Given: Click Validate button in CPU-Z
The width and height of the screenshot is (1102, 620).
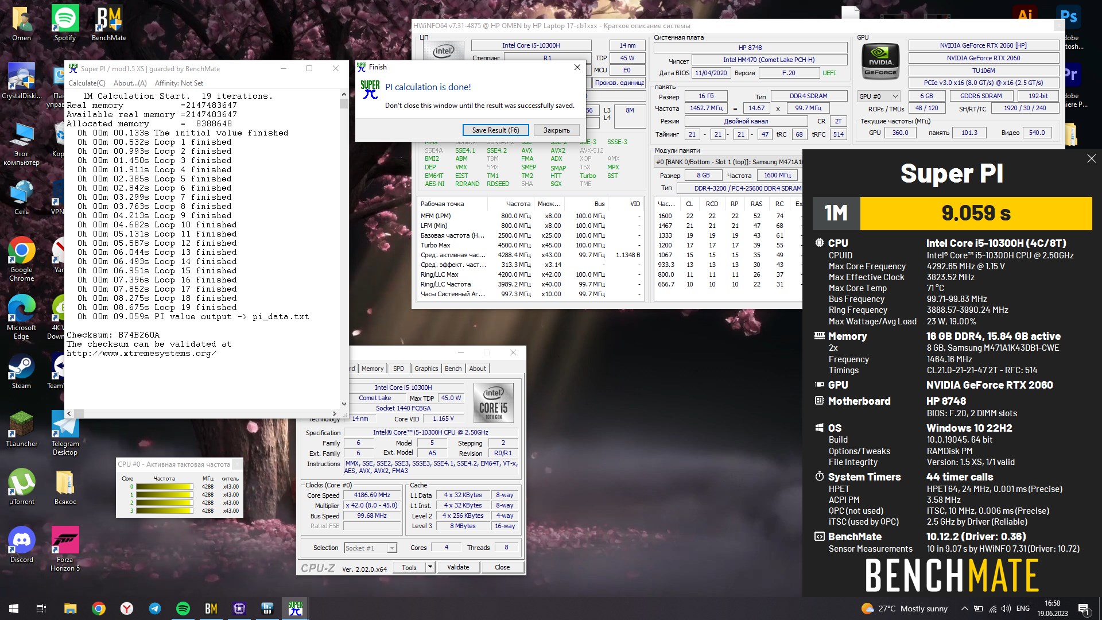Looking at the screenshot, I should coord(458,567).
